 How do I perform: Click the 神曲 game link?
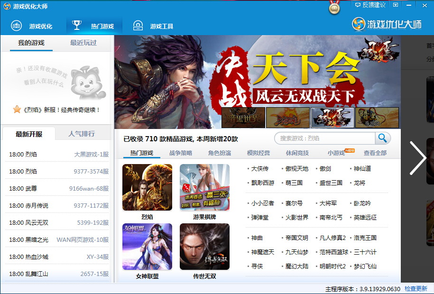pos(257,238)
